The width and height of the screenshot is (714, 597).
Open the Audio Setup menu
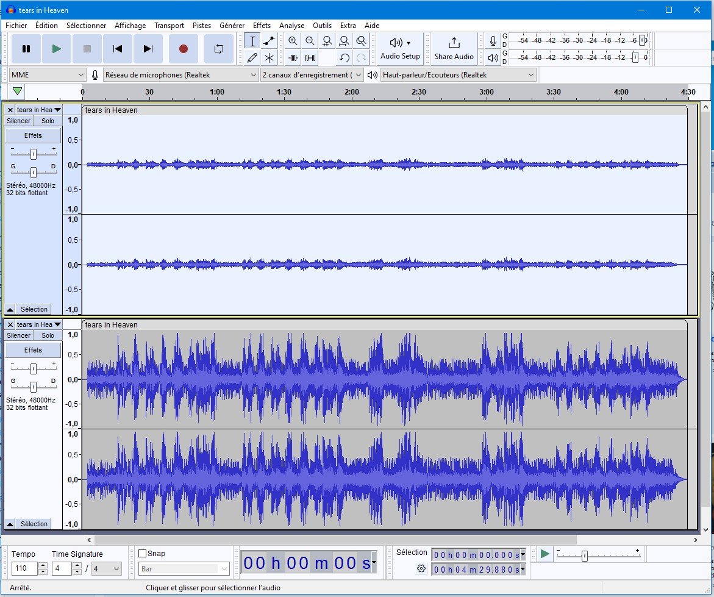(400, 49)
